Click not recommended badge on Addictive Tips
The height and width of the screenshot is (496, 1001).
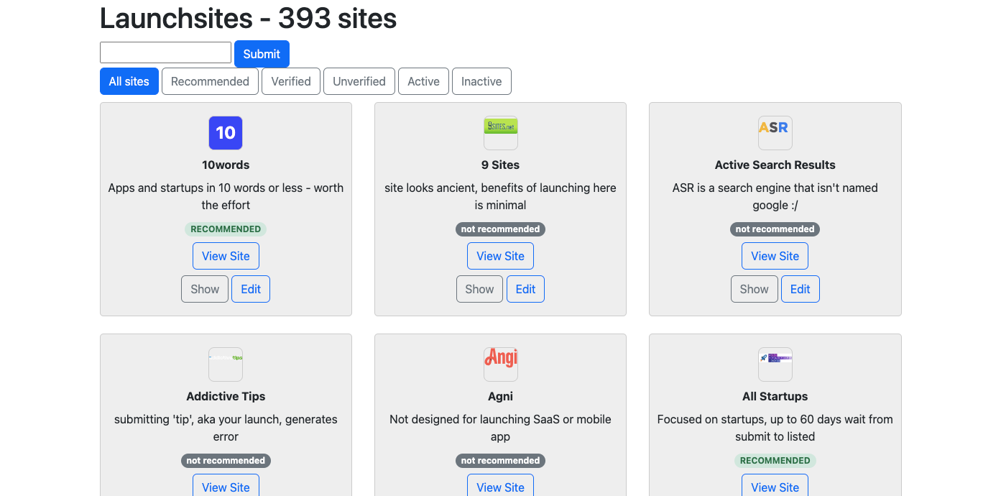click(x=226, y=461)
